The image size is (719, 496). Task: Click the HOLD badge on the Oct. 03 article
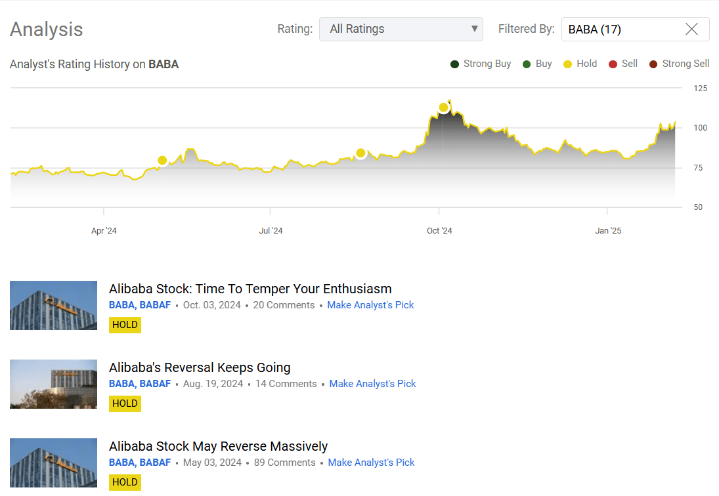point(125,324)
